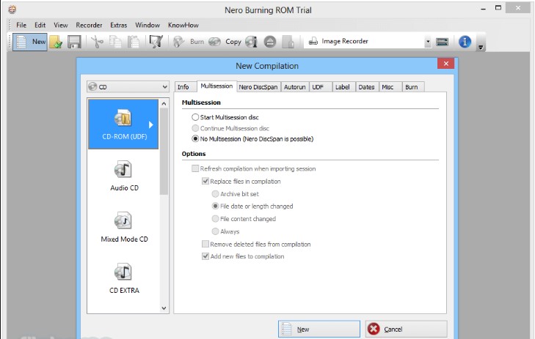Select File content changed option
The image size is (535, 339).
coord(244,219)
